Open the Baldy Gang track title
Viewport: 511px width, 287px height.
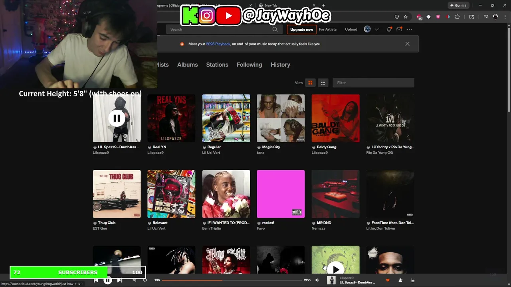327,147
